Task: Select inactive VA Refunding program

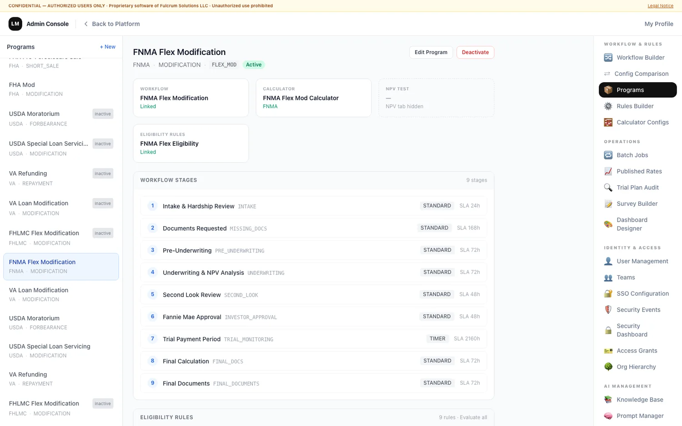Action: click(61, 178)
